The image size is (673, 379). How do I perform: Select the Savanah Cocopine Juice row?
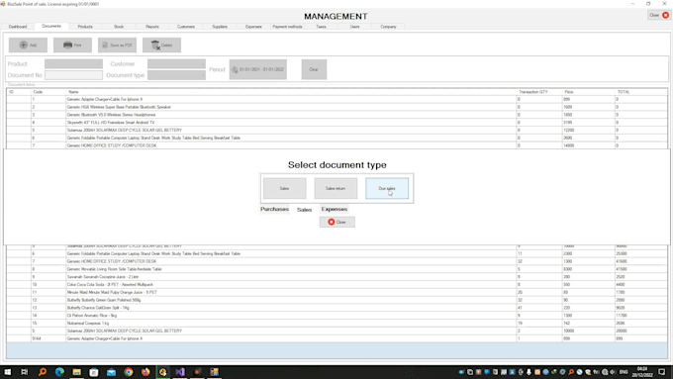(336, 277)
